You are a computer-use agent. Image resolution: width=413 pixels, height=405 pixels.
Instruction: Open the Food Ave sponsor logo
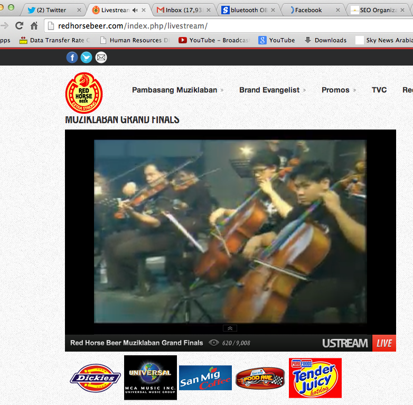pyautogui.click(x=260, y=379)
